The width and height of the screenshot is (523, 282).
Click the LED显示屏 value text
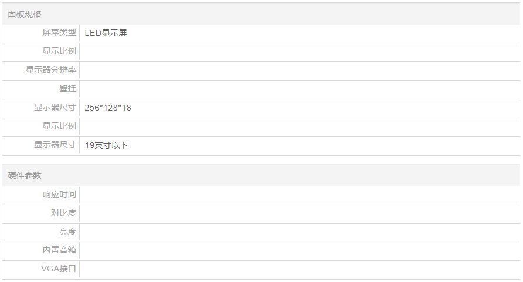tap(106, 33)
